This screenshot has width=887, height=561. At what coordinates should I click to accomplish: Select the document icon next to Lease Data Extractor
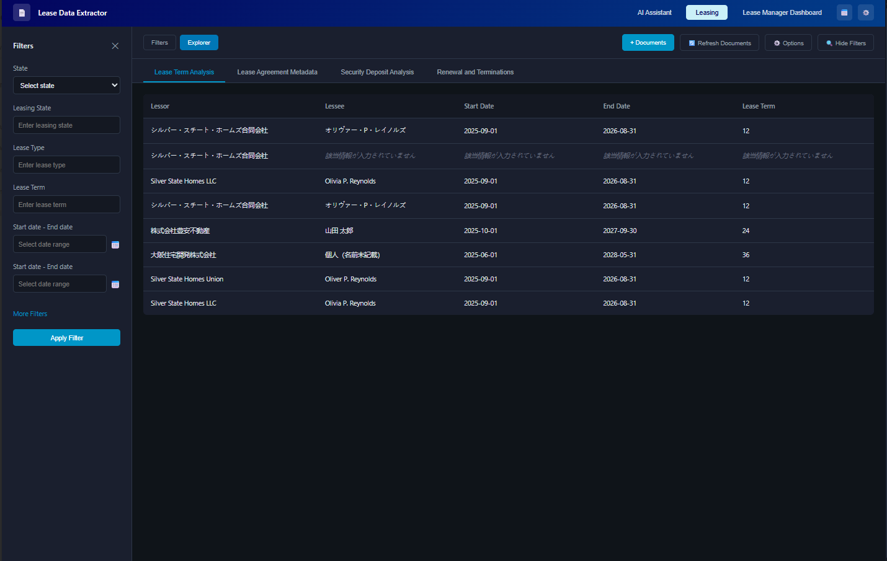click(x=22, y=12)
